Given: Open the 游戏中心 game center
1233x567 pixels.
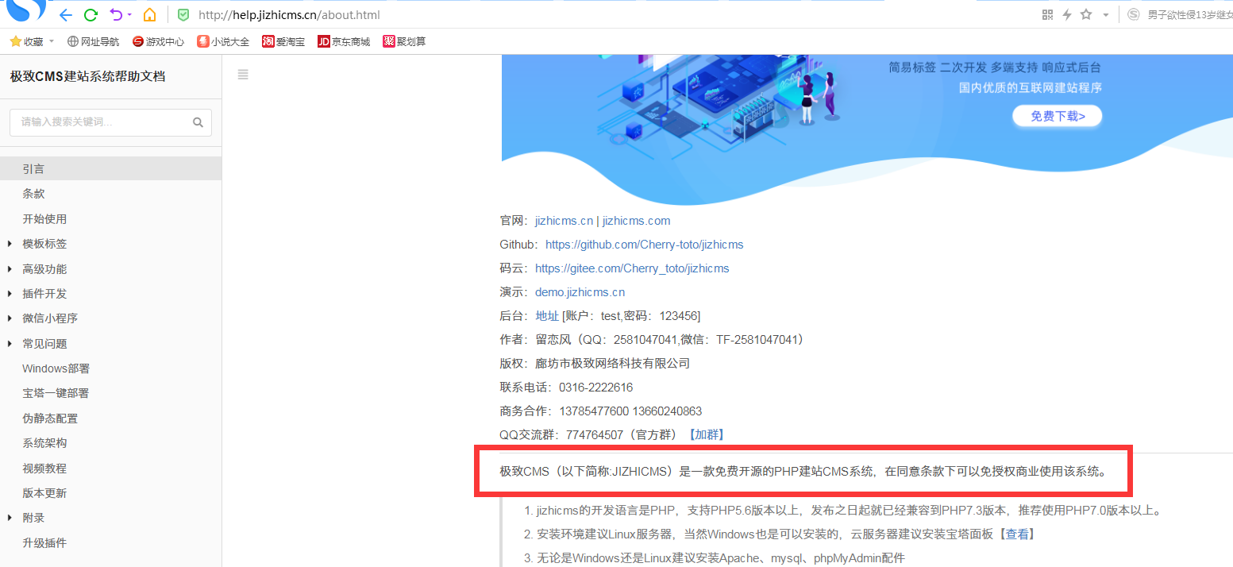Looking at the screenshot, I should (x=157, y=41).
